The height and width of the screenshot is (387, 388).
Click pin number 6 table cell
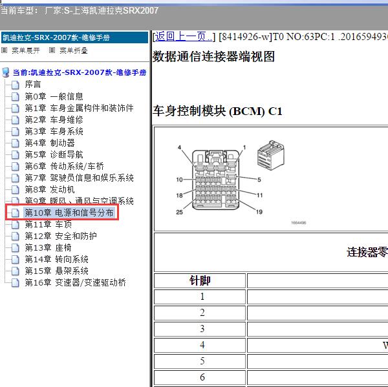pos(200,377)
